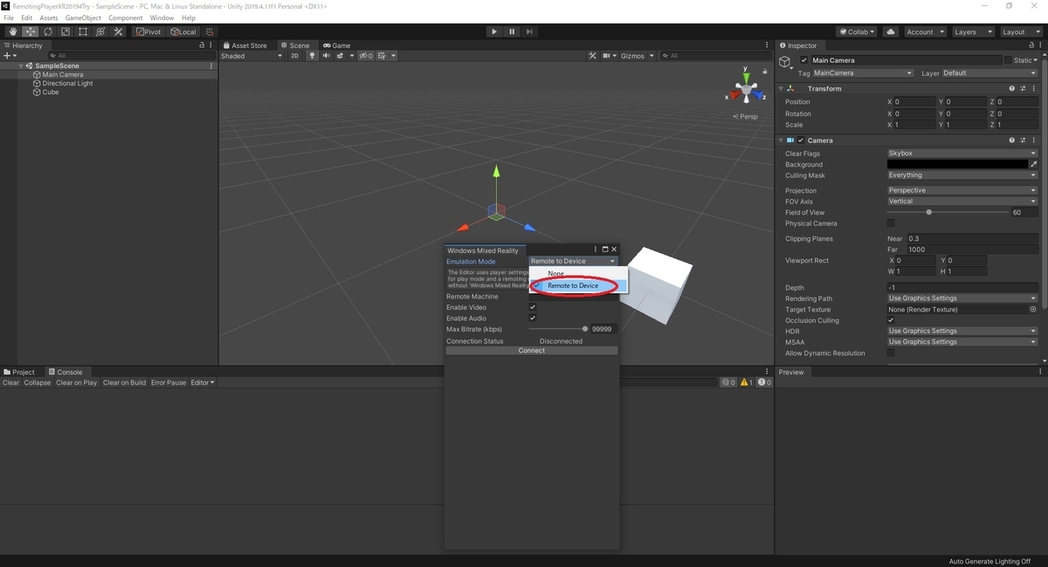
Task: Toggle scene gizmo rotation lock
Action: coord(766,72)
